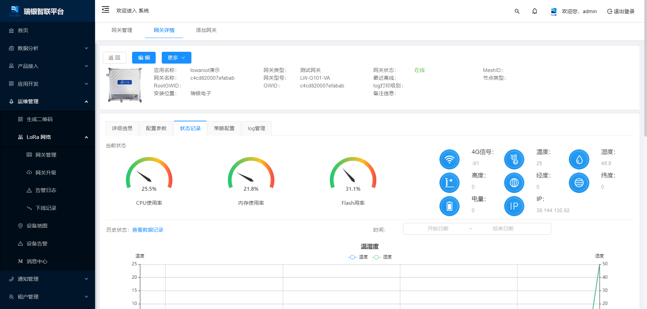Collapse the 运维管理 menu chevron
This screenshot has width=647, height=309.
[86, 102]
